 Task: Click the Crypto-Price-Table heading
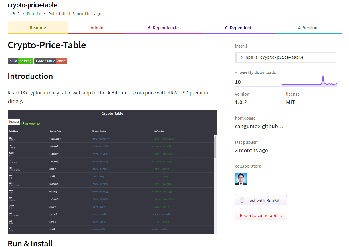click(x=47, y=45)
